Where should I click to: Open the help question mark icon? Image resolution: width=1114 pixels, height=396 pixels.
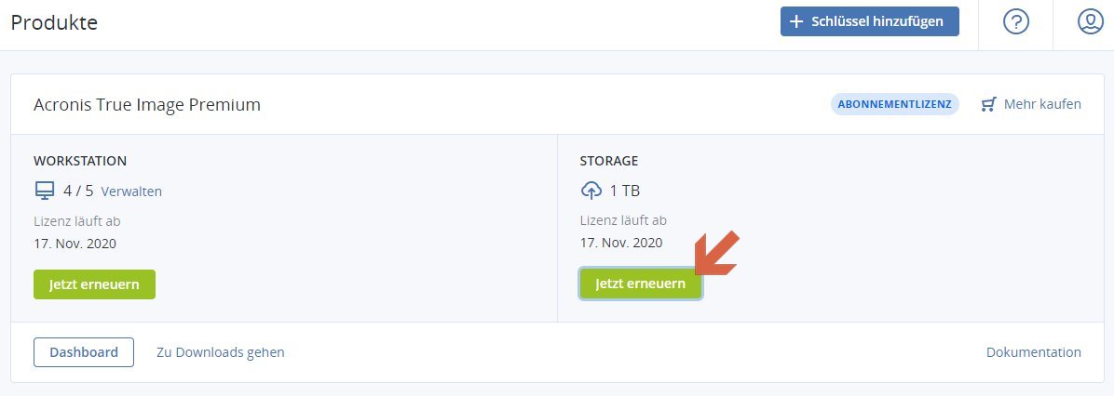pyautogui.click(x=1015, y=22)
